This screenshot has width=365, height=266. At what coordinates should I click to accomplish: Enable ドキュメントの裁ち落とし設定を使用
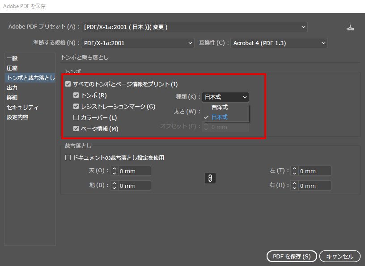(68, 157)
